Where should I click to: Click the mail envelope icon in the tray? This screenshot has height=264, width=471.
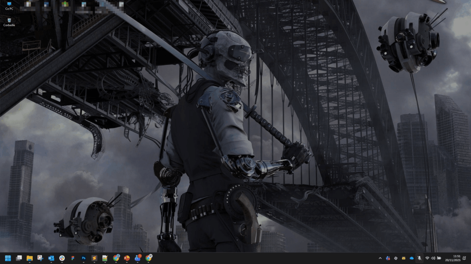(x=403, y=258)
